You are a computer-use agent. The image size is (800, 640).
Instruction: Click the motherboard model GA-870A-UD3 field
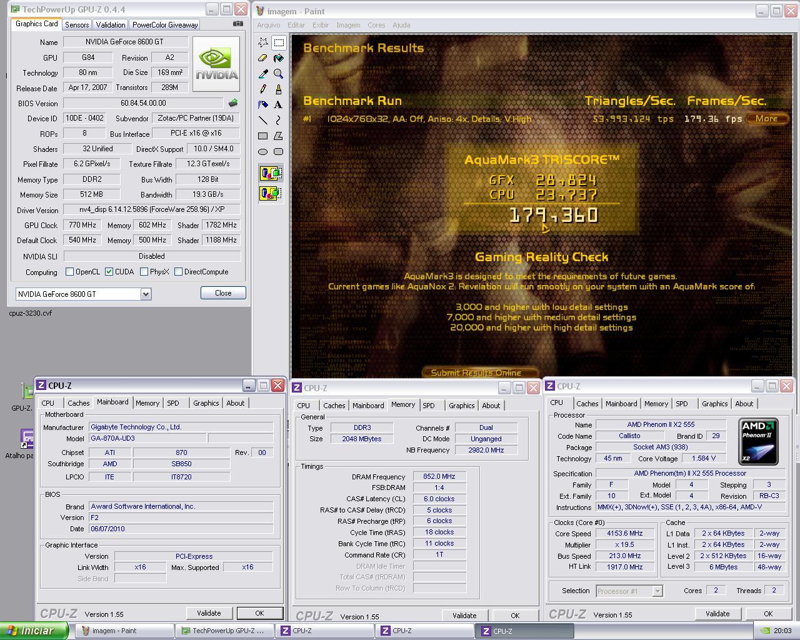(147, 438)
